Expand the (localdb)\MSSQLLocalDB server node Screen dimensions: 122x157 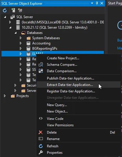[x=10, y=22]
